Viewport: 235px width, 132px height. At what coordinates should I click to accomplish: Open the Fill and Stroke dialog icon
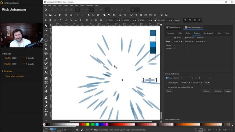pyautogui.click(x=131, y=15)
